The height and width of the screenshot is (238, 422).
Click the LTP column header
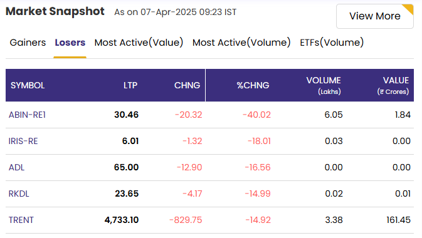click(130, 86)
